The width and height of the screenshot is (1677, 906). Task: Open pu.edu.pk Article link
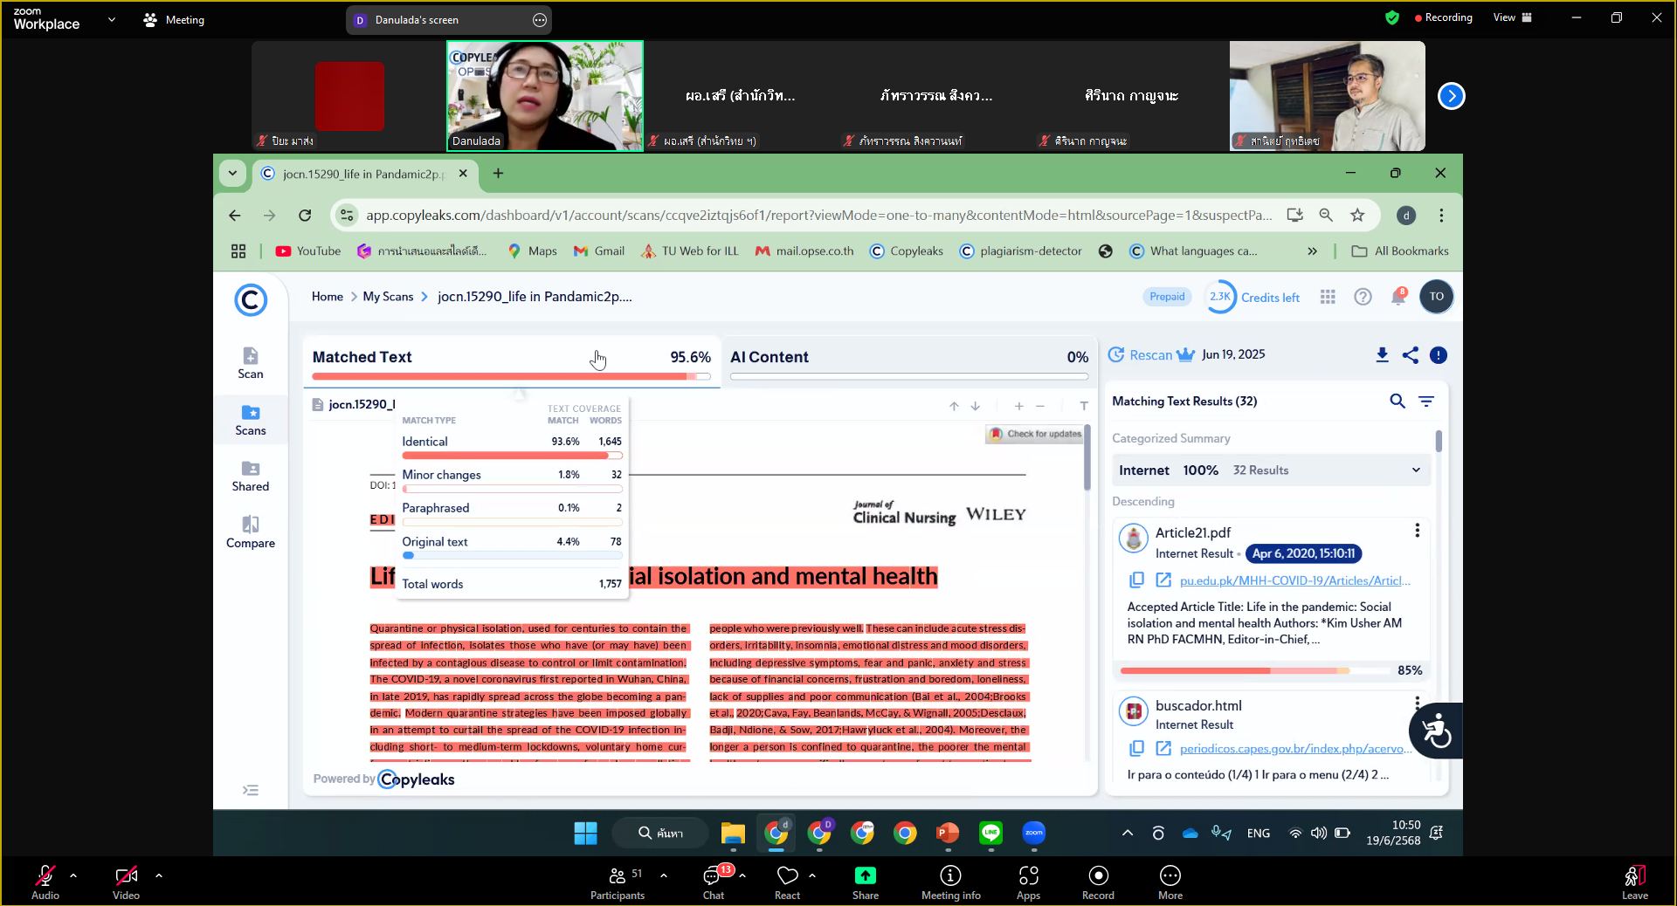click(x=1294, y=580)
